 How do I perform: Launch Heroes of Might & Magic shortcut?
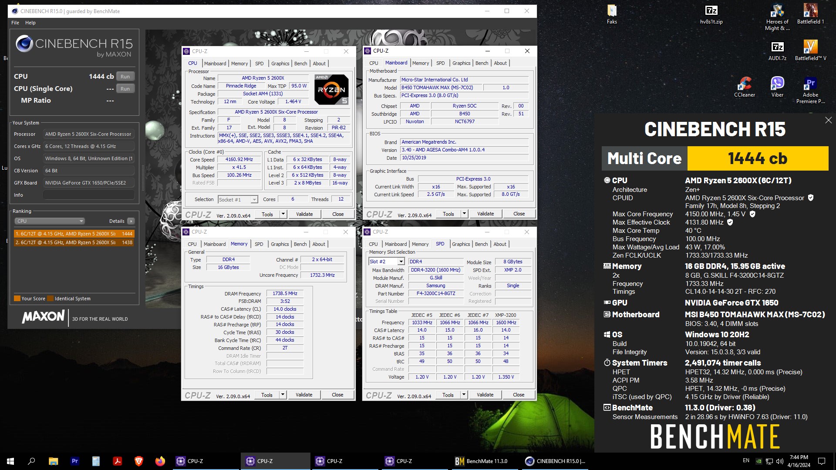coord(777,17)
